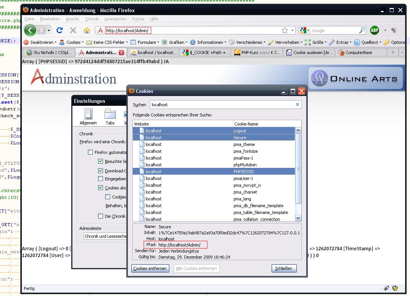410x296 pixels.
Task: Click the Forward navigation arrow
Action: coord(41,30)
